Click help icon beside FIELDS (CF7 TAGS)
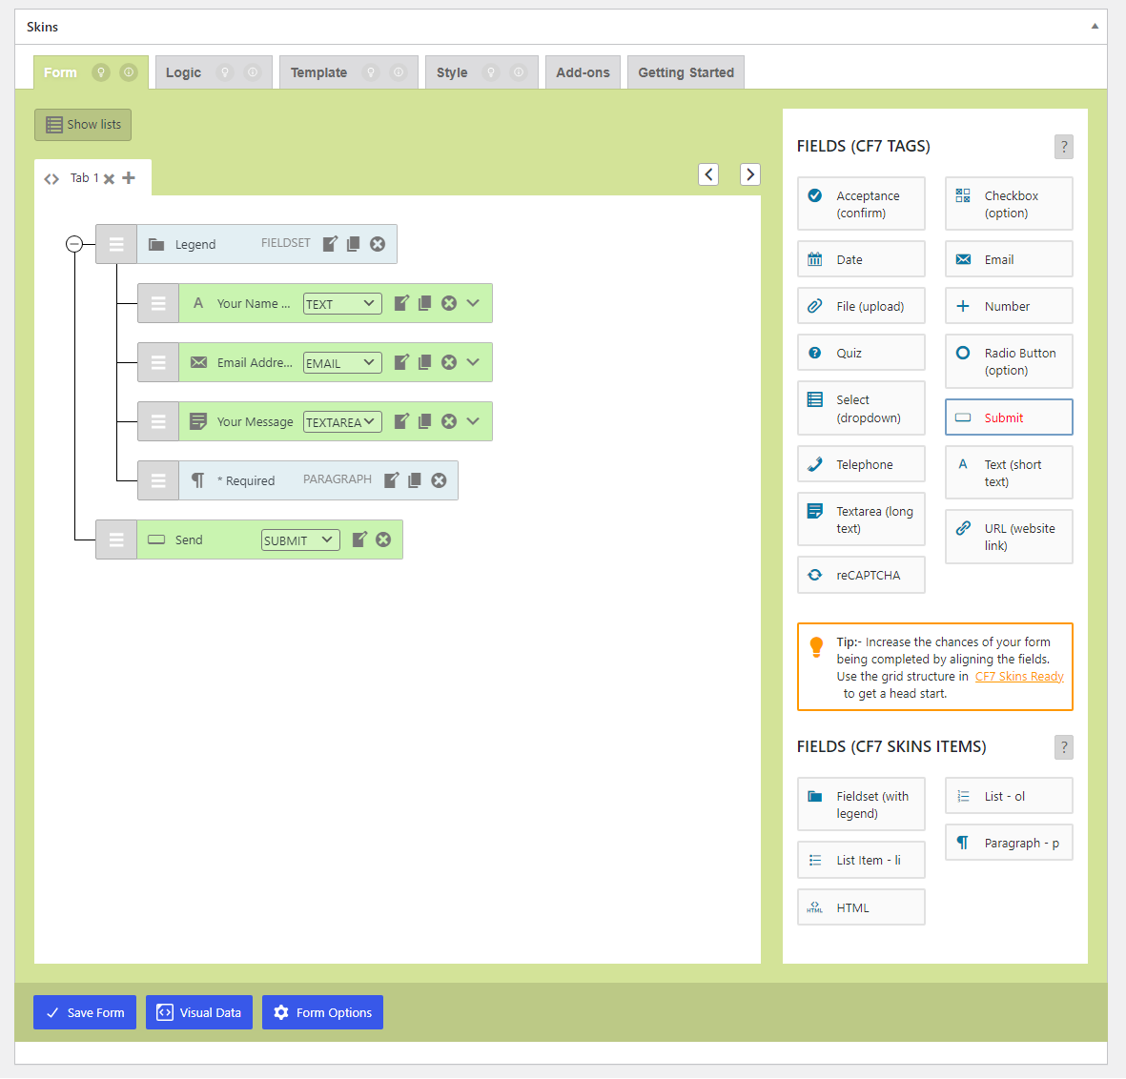The image size is (1126, 1079). [x=1064, y=147]
